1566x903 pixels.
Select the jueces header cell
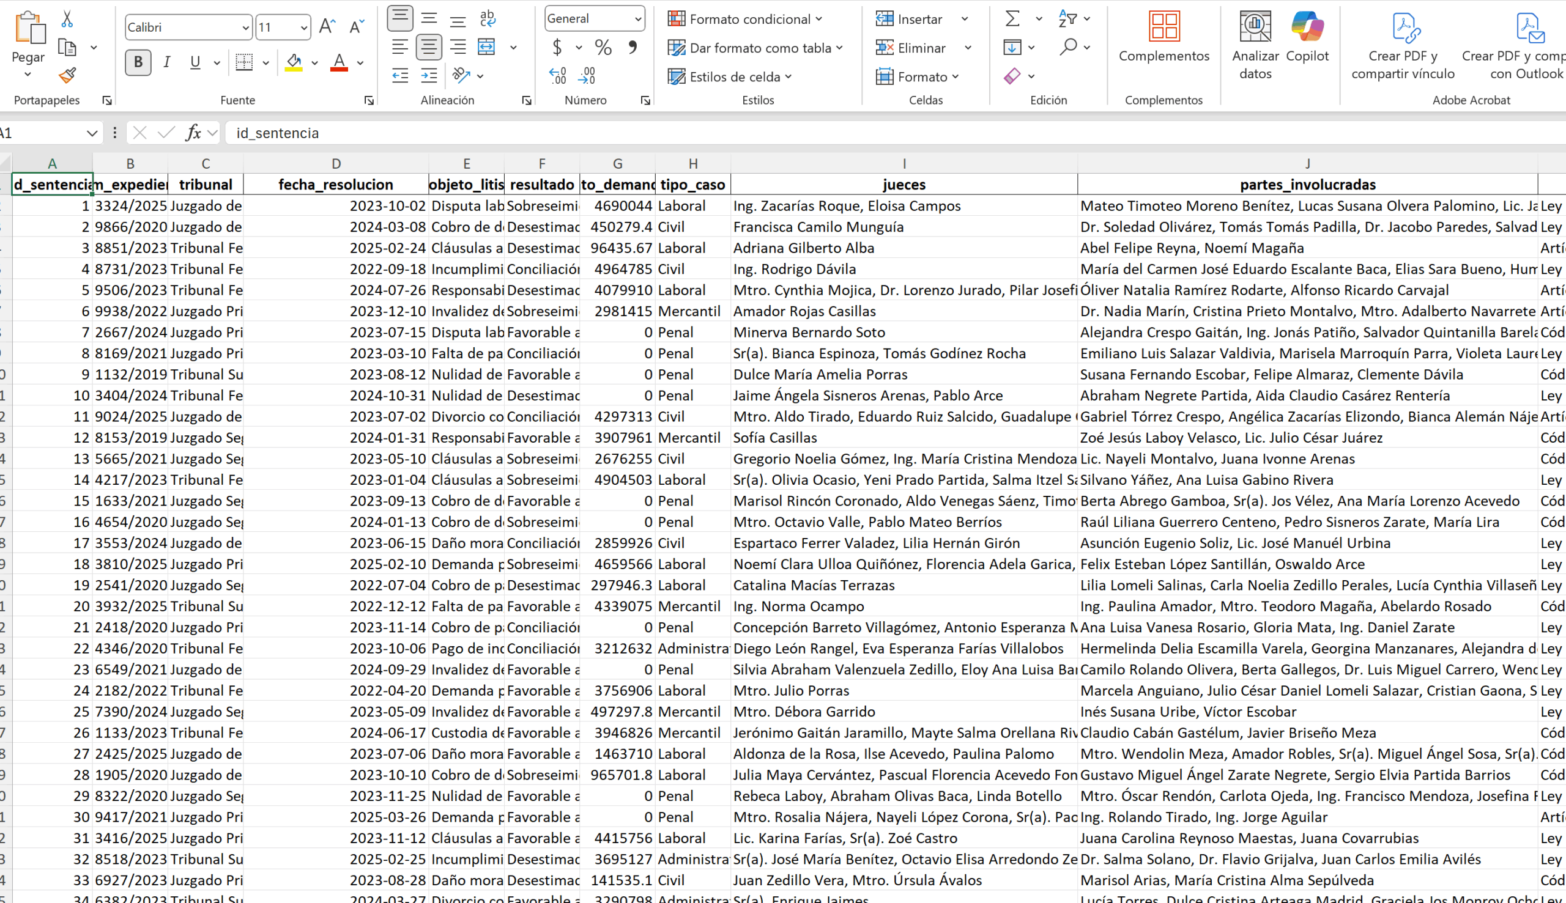(904, 185)
